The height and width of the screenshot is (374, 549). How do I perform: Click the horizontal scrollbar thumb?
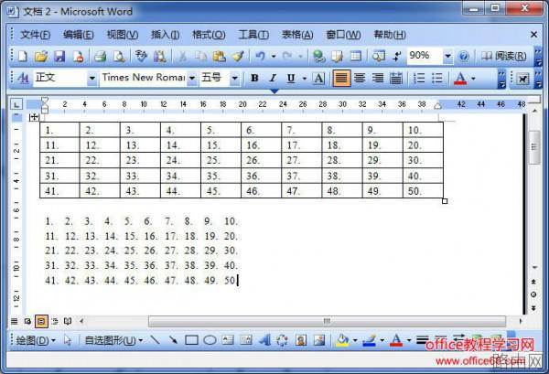coord(327,321)
